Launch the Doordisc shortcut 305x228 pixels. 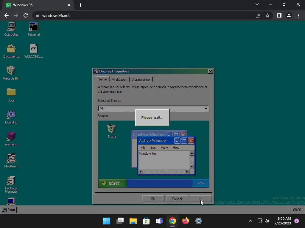click(11, 117)
